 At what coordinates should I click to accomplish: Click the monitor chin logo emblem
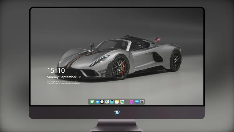click(x=117, y=113)
